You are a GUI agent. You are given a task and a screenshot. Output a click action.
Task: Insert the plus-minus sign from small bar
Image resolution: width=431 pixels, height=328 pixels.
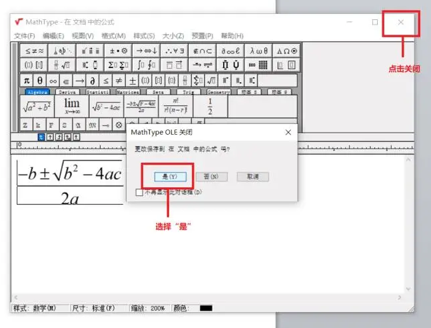point(132,81)
